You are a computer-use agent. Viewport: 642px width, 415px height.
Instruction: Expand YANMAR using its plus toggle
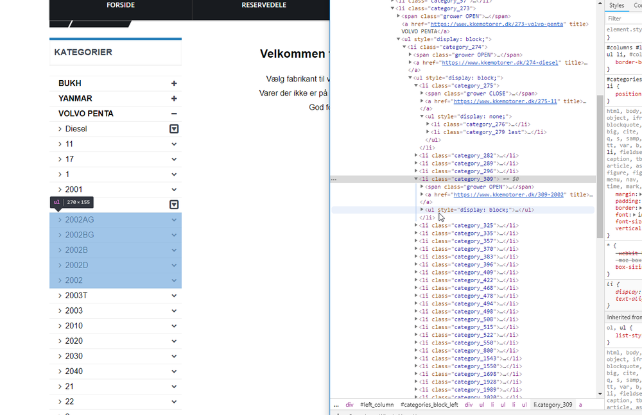[x=173, y=98]
